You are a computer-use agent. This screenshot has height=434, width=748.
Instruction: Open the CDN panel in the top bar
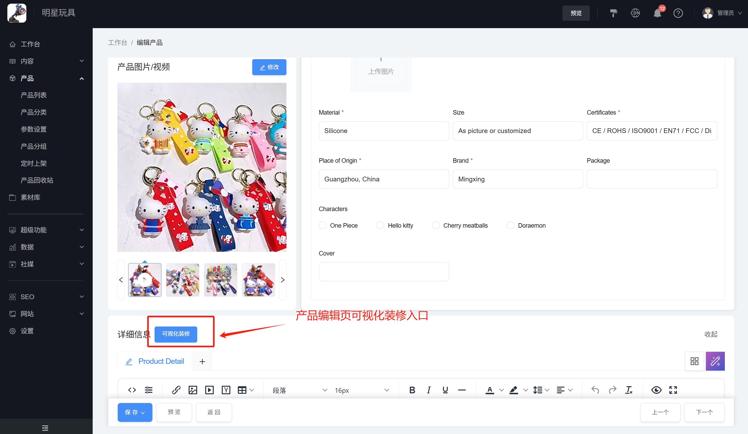point(635,13)
